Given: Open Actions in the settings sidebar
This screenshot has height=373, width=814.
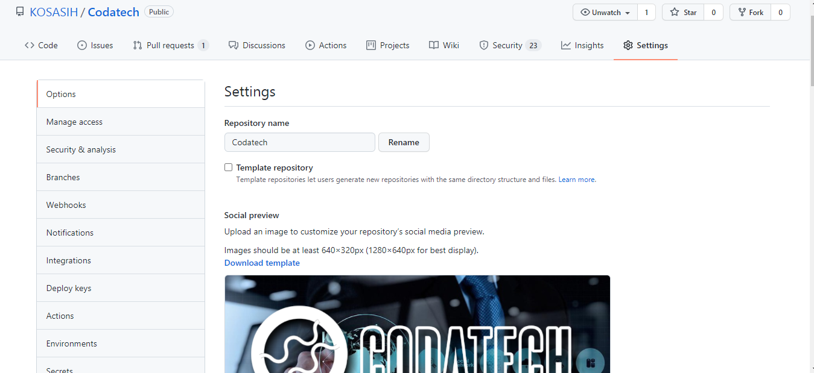Looking at the screenshot, I should (x=121, y=316).
